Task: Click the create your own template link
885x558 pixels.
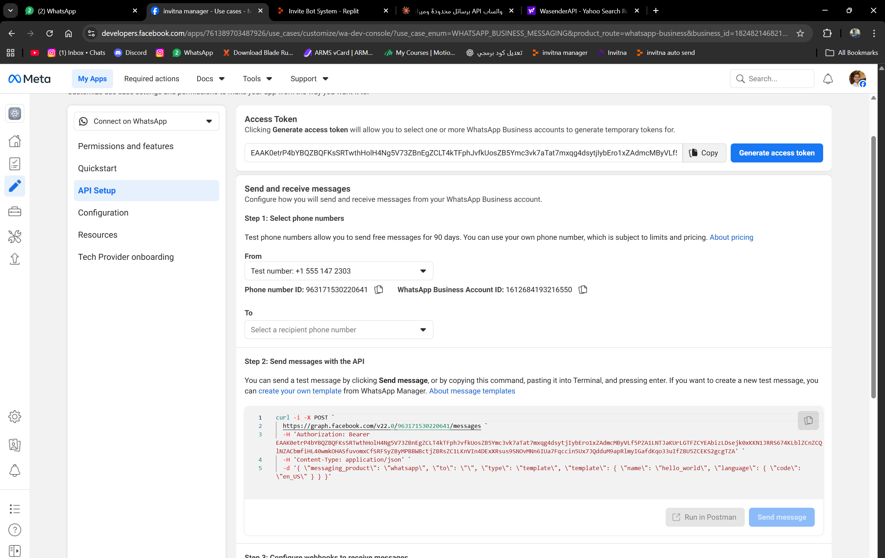Action: tap(299, 391)
